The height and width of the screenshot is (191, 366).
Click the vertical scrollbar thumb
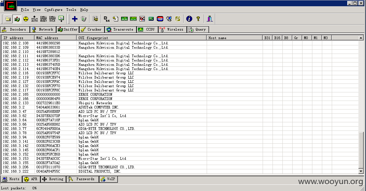361,151
